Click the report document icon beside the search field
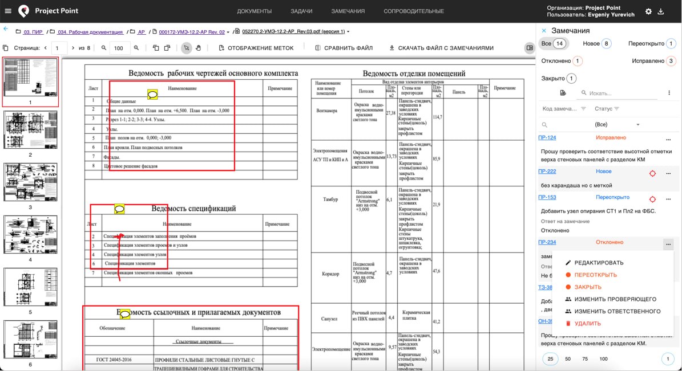The width and height of the screenshot is (682, 371). click(563, 92)
